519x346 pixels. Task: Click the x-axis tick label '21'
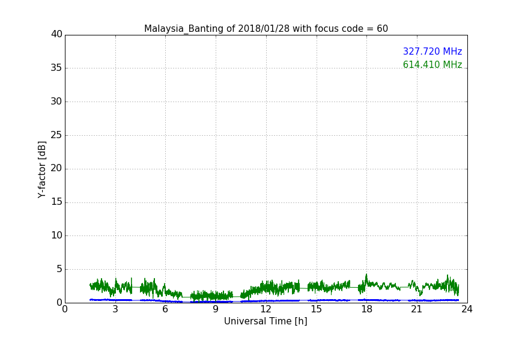[x=417, y=309]
